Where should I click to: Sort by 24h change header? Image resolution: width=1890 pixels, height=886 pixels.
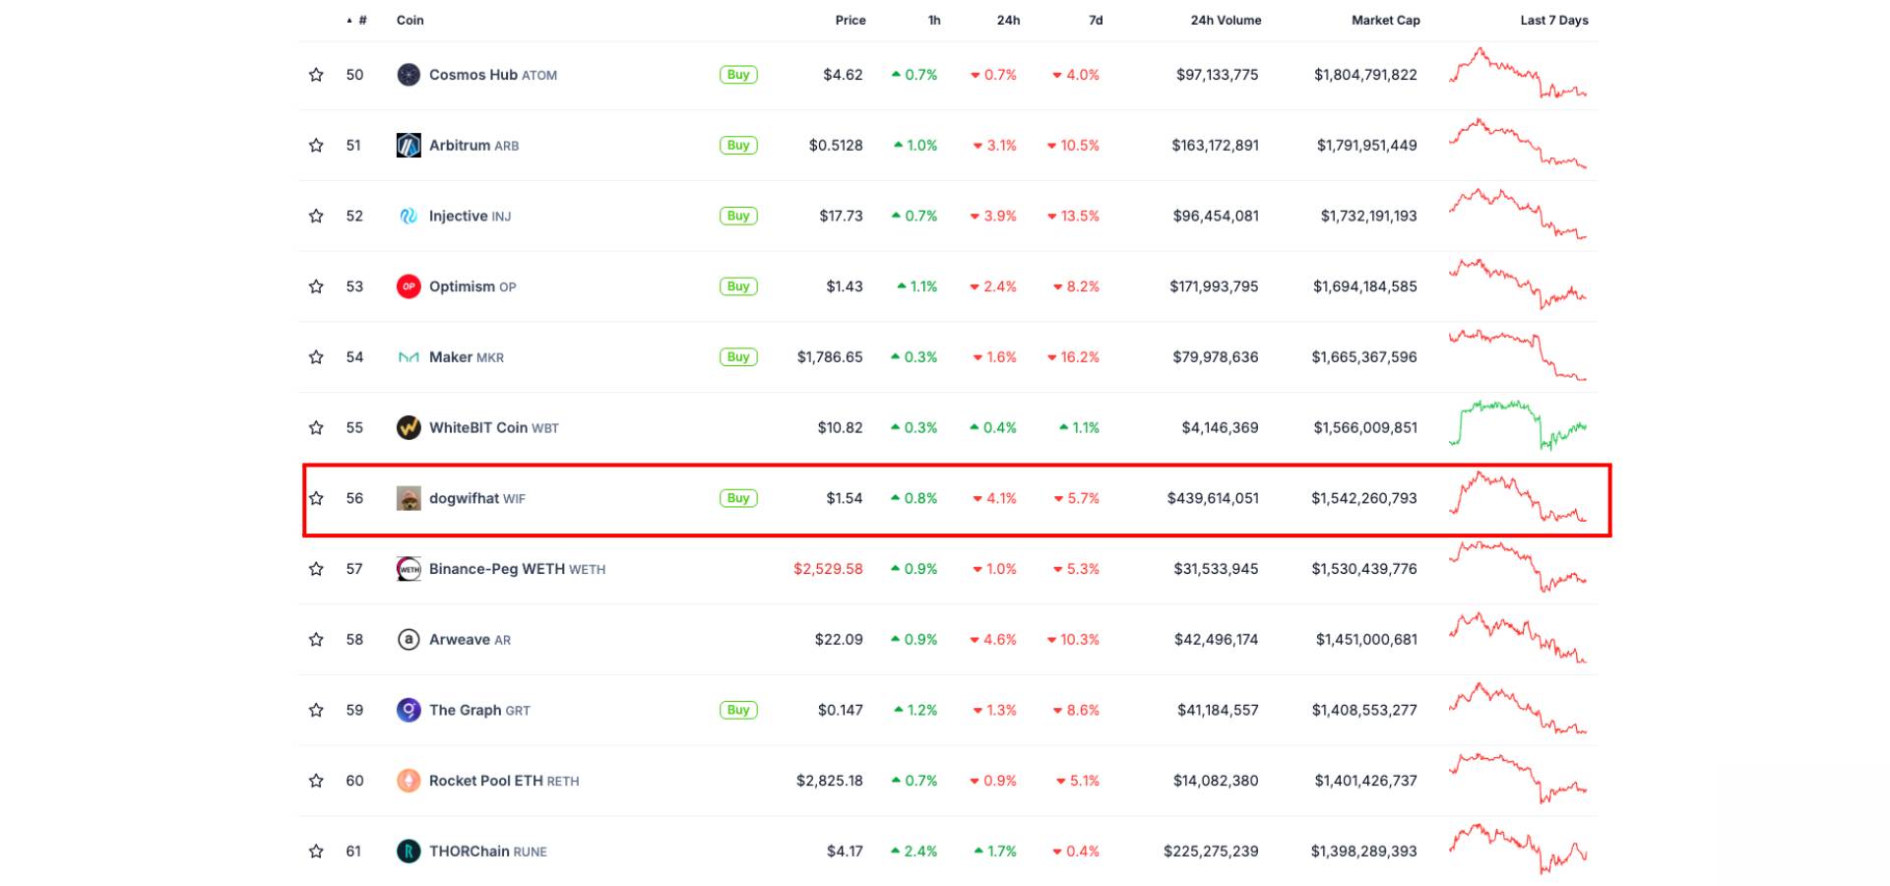click(x=1008, y=20)
